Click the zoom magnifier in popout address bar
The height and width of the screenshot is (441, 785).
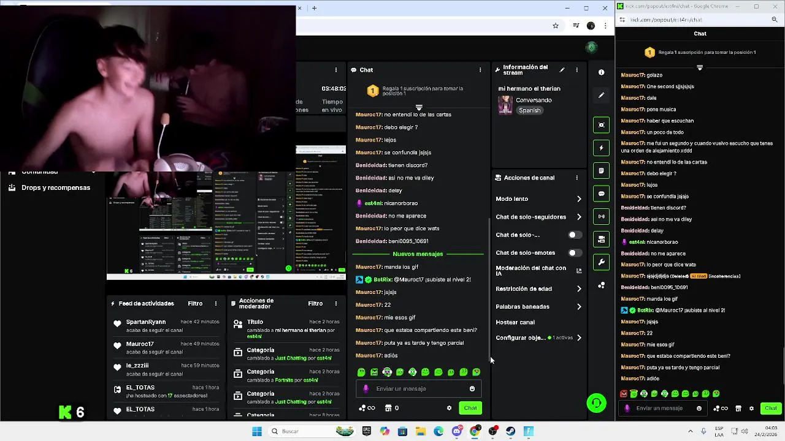coord(775,20)
